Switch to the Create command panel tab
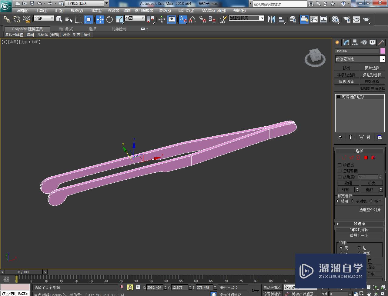This screenshot has width=388, height=296. pyautogui.click(x=337, y=42)
